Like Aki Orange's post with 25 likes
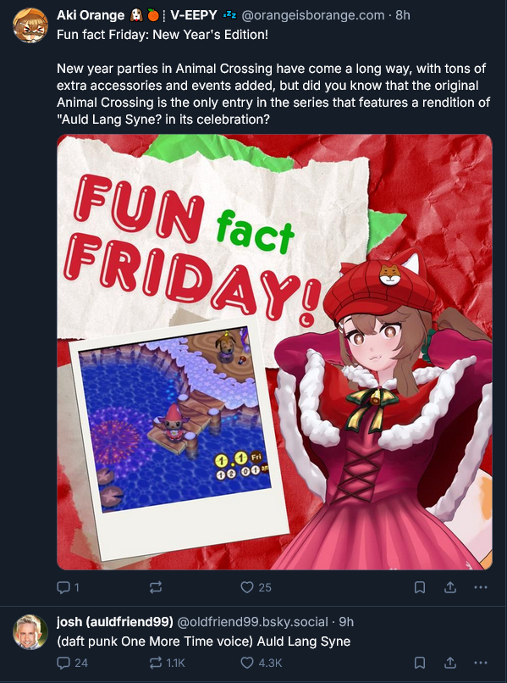 256,587
